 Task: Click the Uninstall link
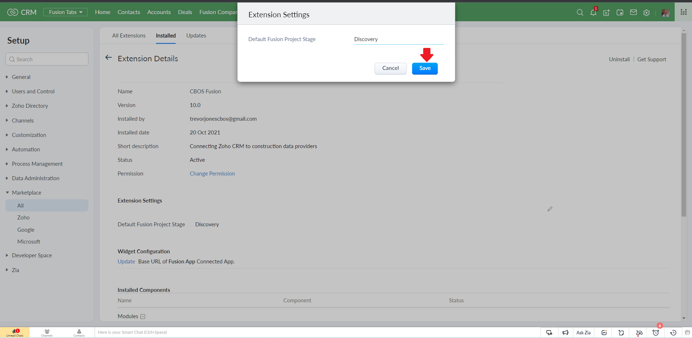619,59
